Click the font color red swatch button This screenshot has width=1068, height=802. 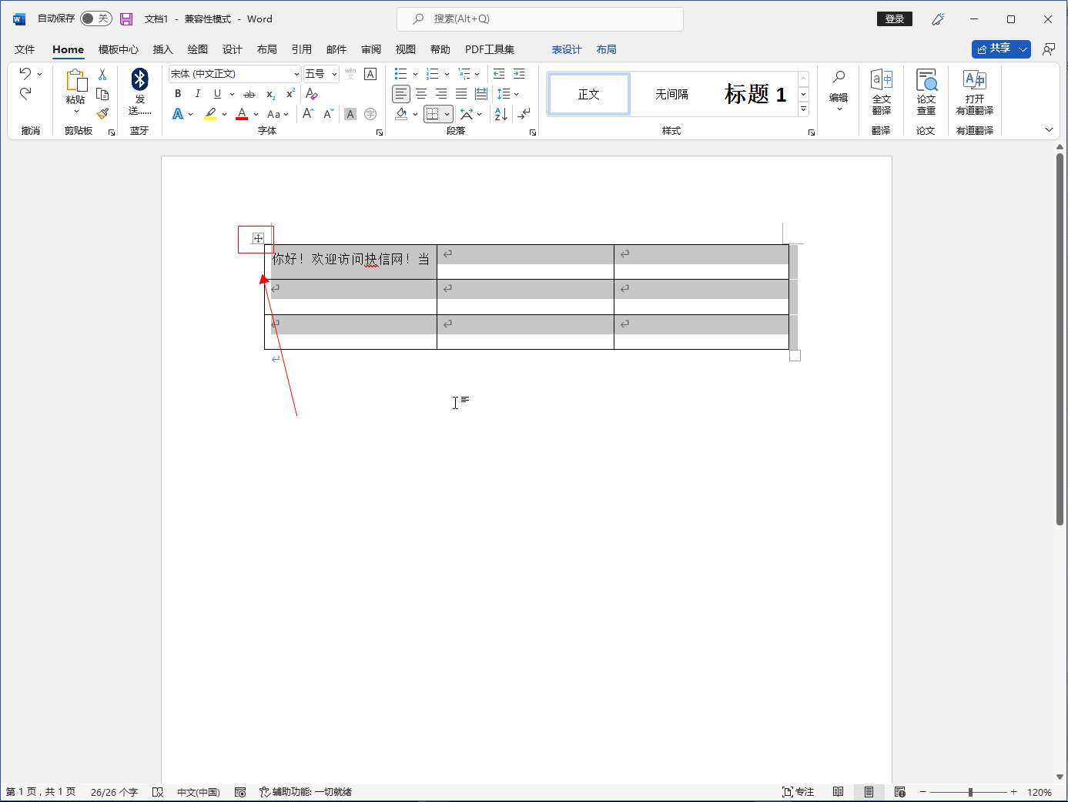242,114
